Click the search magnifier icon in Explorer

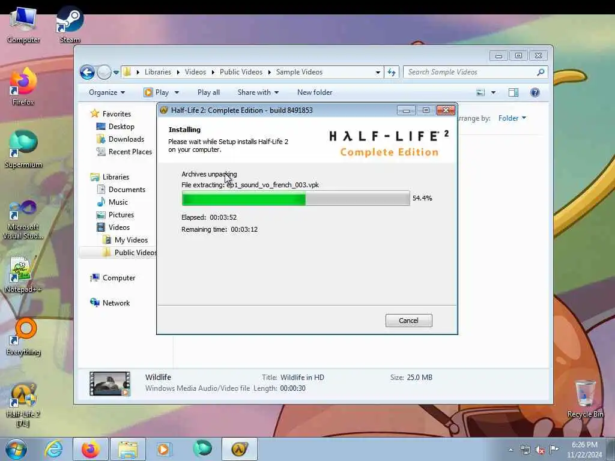pyautogui.click(x=541, y=72)
